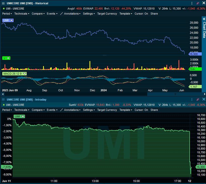Screen dimensions: 206x184
Task: Click the horizontal time-range scrollbar thumb
Action: click(x=175, y=94)
